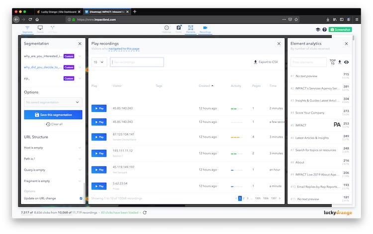The height and width of the screenshot is (234, 373).
Task: Select the TOP 10 filter
Action: 333,62
